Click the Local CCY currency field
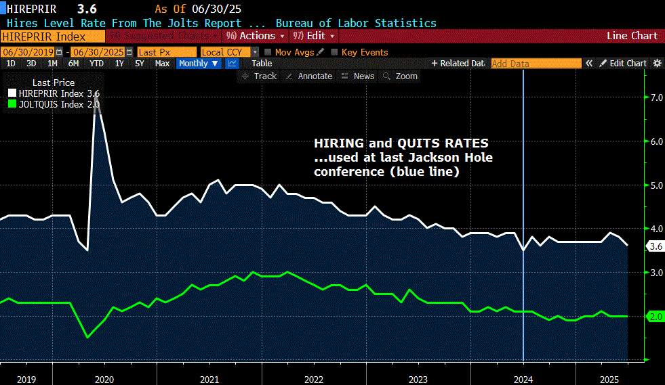Viewport: 665px width, 385px height. [x=226, y=52]
